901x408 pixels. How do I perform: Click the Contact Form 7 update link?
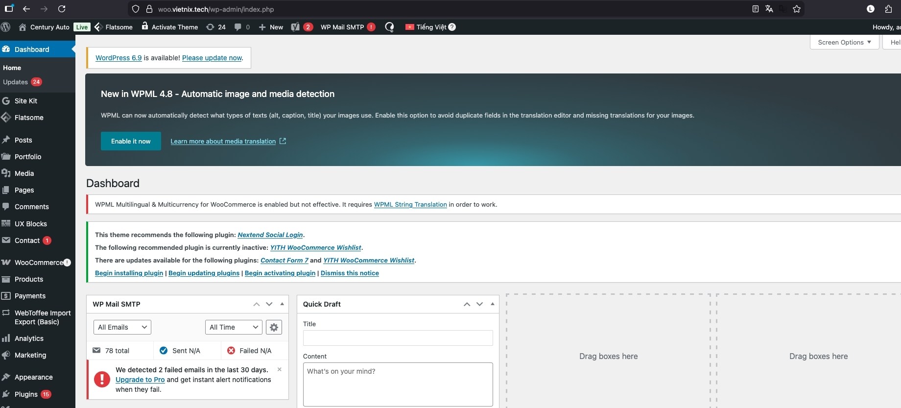(x=285, y=261)
